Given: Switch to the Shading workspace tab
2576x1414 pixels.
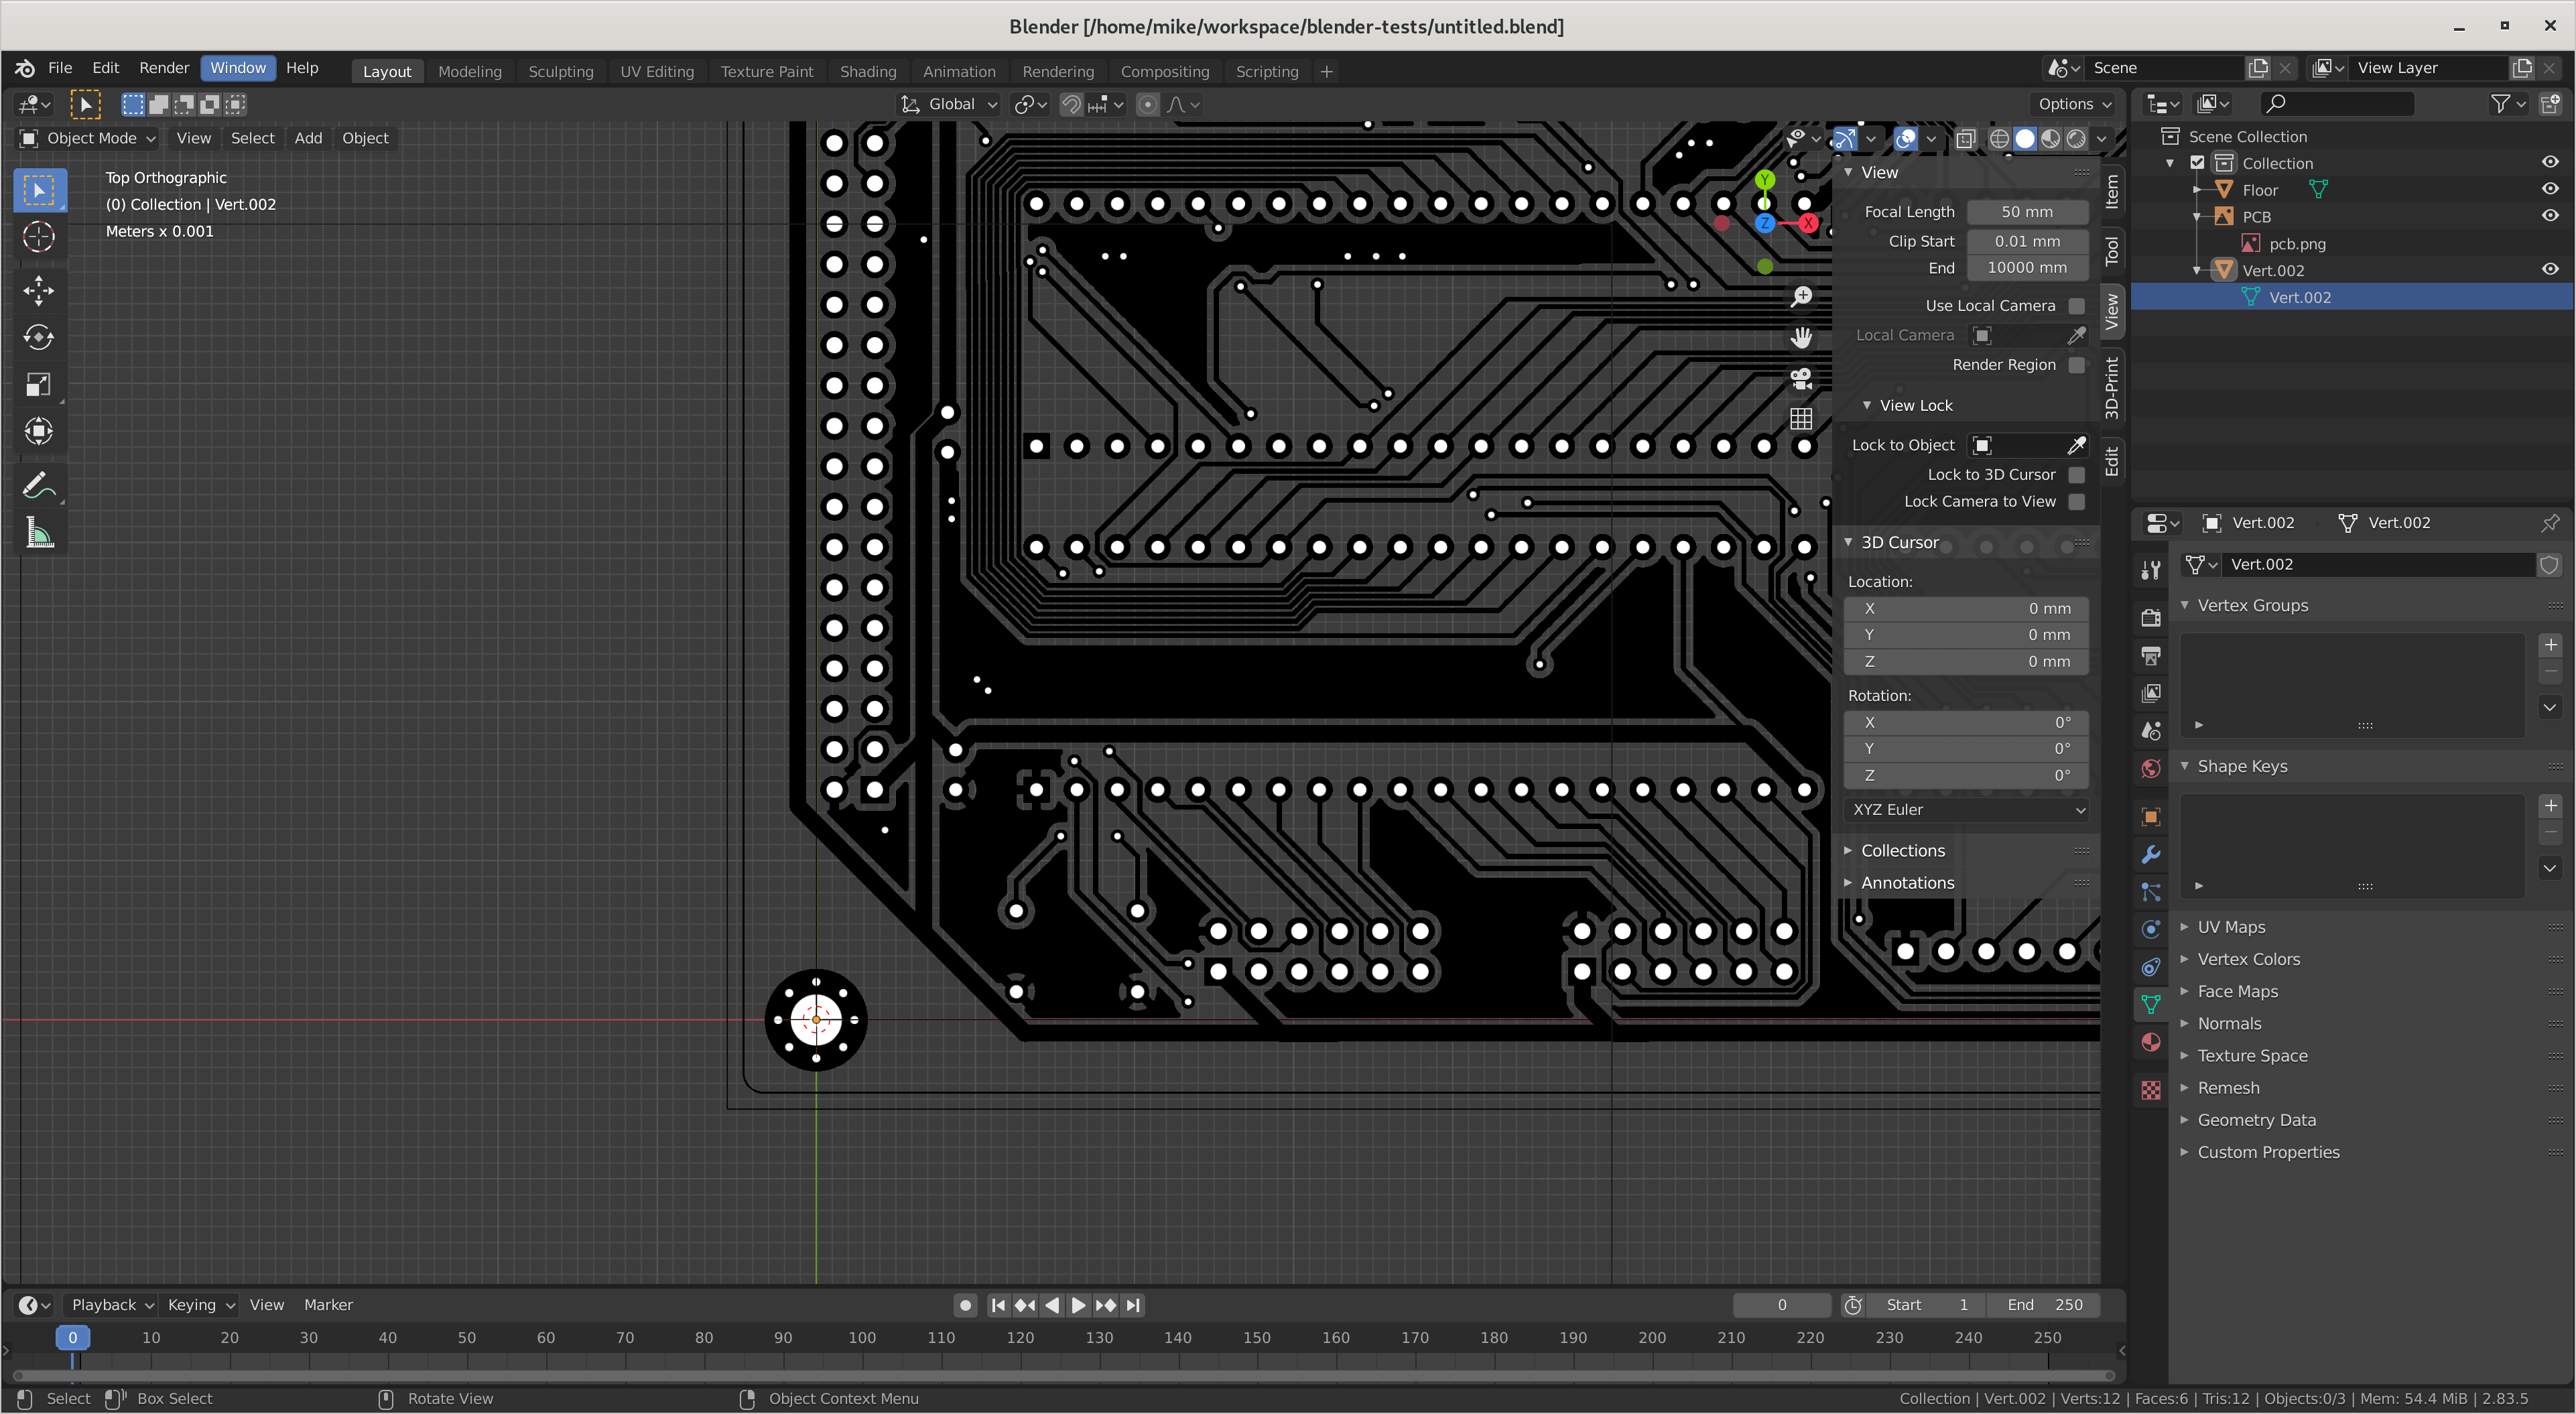Looking at the screenshot, I should (x=867, y=72).
